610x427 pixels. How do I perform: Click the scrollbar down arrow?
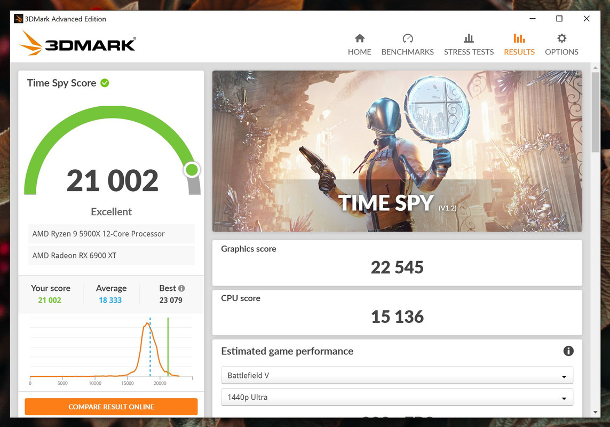pyautogui.click(x=595, y=412)
